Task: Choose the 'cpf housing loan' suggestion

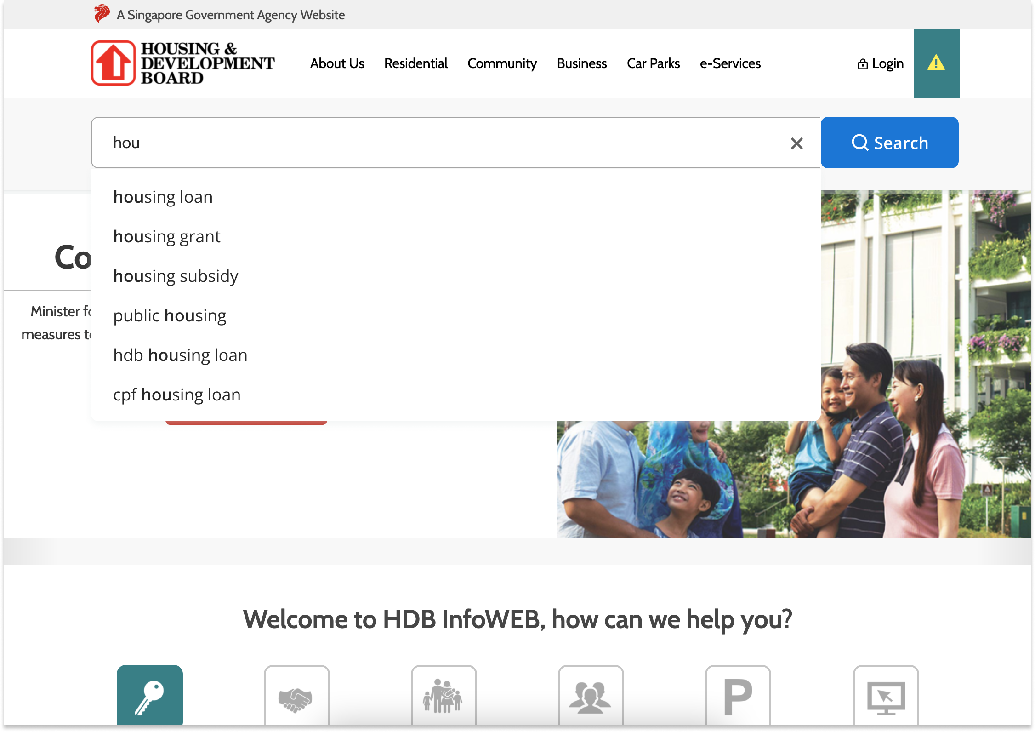Action: click(x=176, y=394)
